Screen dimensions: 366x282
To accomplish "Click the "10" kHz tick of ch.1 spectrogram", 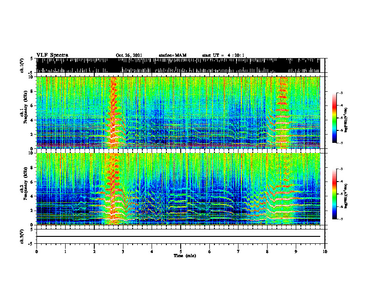I will pos(32,77).
